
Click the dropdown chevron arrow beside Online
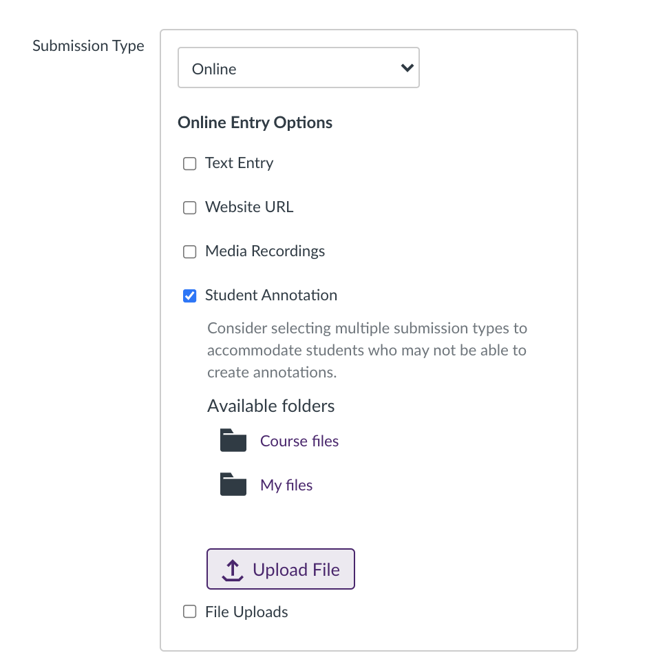407,68
